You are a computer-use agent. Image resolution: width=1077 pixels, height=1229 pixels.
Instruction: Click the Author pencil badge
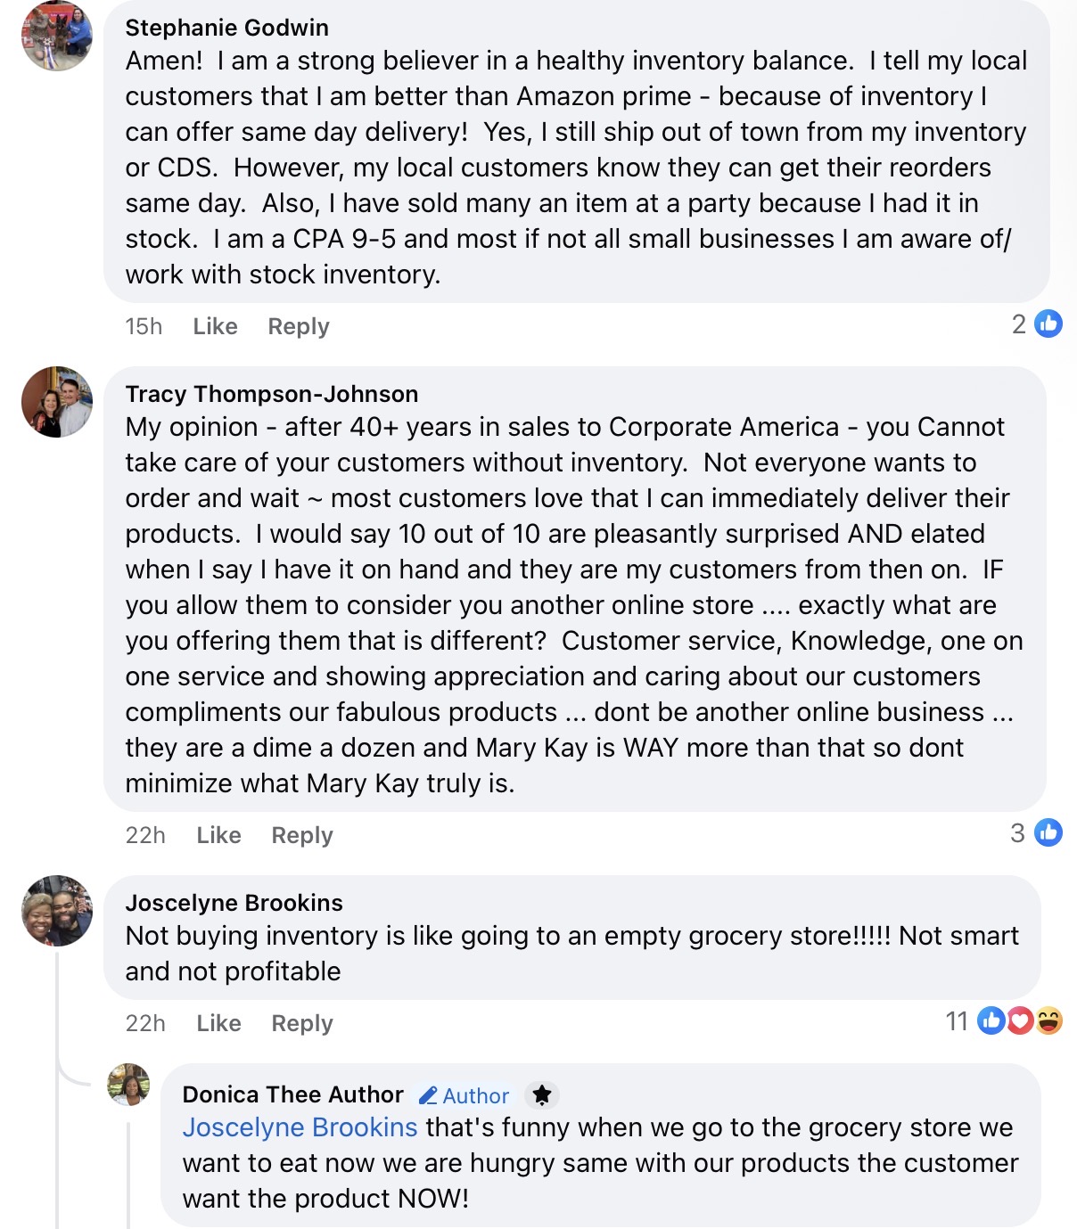pyautogui.click(x=465, y=1095)
